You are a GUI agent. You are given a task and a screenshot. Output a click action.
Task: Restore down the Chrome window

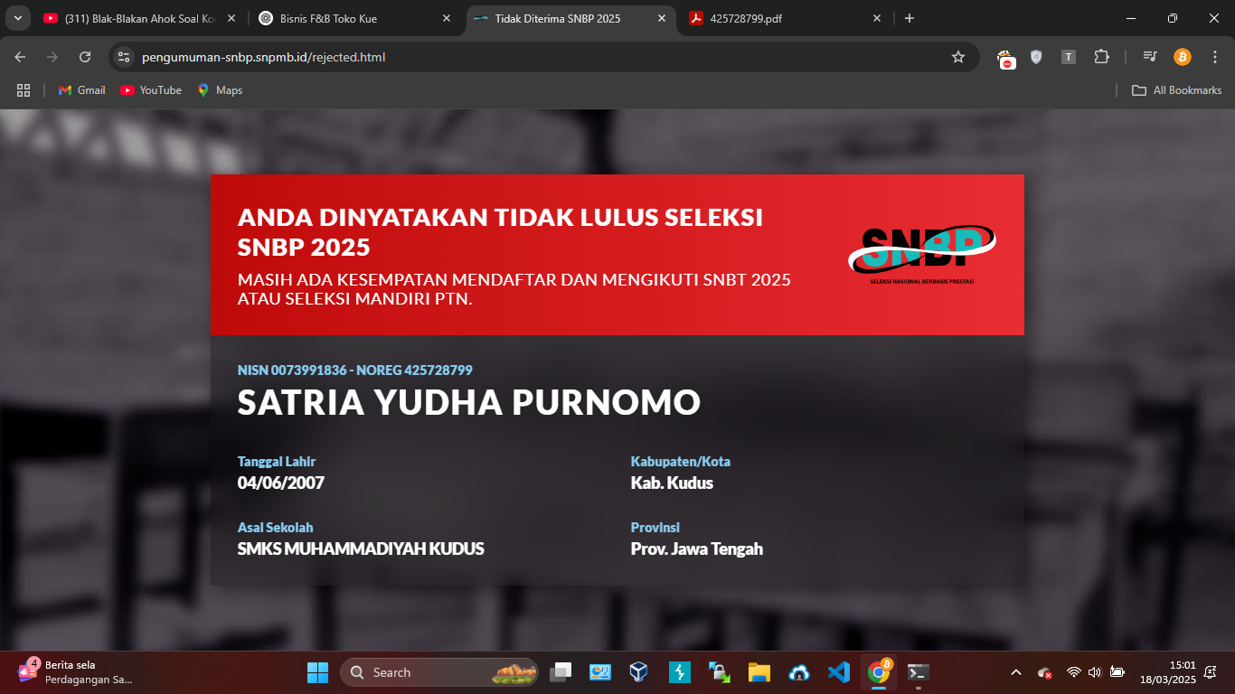click(1173, 18)
